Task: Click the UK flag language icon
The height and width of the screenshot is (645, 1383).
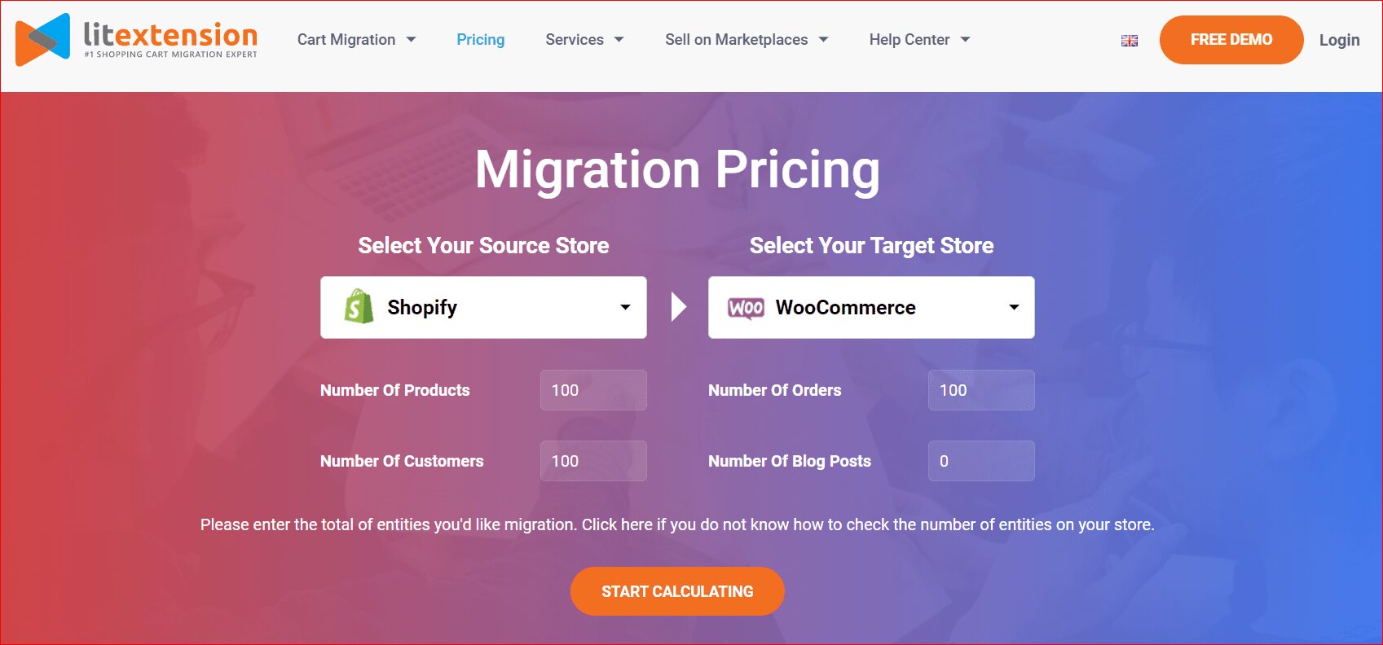Action: coord(1130,41)
